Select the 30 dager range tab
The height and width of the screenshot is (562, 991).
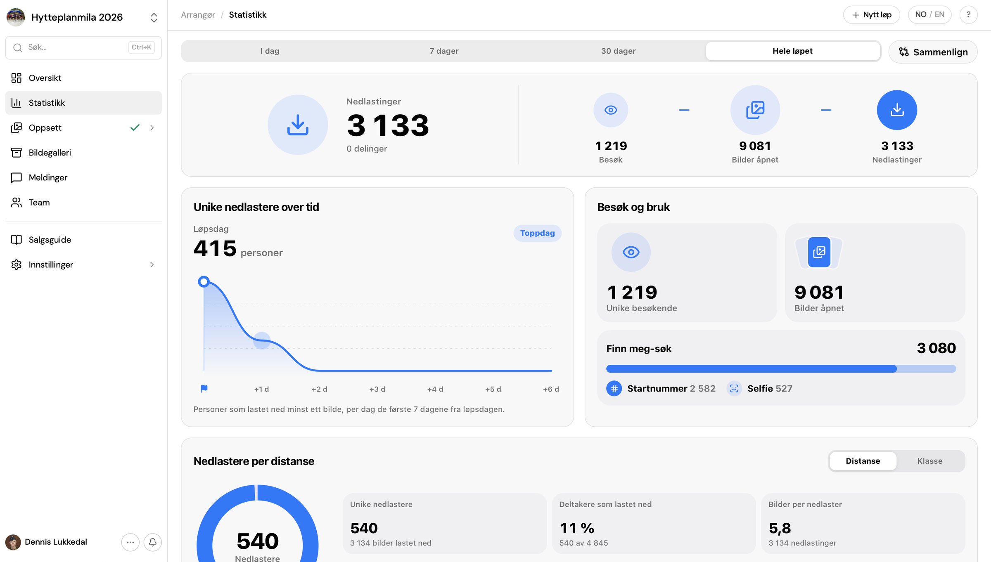pyautogui.click(x=618, y=51)
